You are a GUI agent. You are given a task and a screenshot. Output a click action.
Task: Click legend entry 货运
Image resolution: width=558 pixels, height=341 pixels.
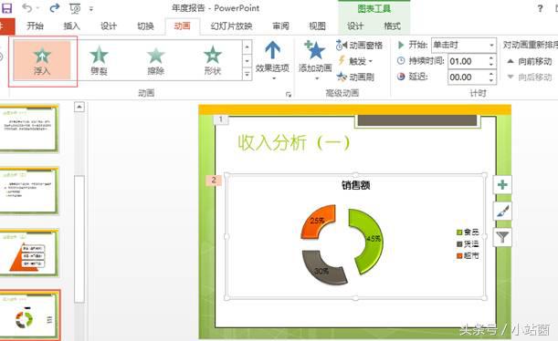[468, 244]
